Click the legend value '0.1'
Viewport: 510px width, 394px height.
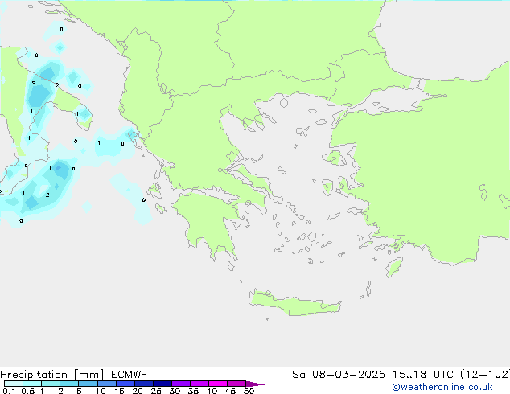pyautogui.click(x=9, y=391)
